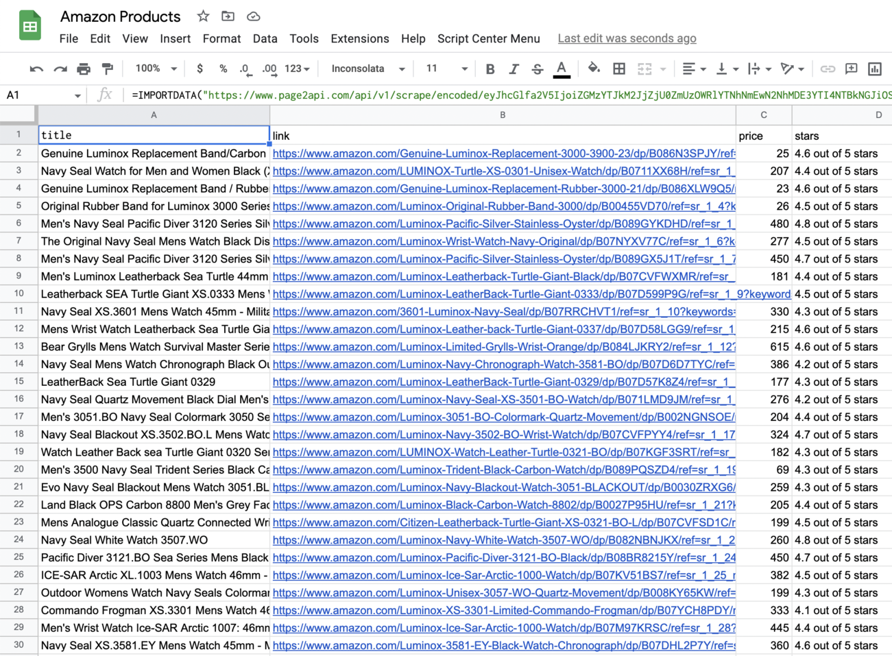Viewport: 892px width, 656px height.
Task: Select column C header
Action: tap(764, 115)
